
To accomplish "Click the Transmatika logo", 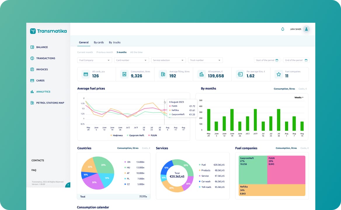I will (x=48, y=31).
